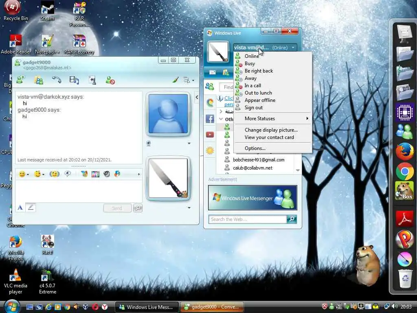Expand the More Statuses submenu
This screenshot has width=417, height=313.
tap(272, 119)
